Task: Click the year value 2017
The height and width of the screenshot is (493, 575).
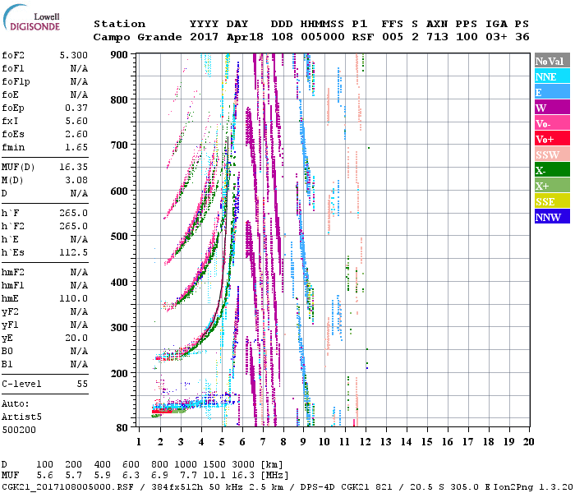Action: pos(205,37)
